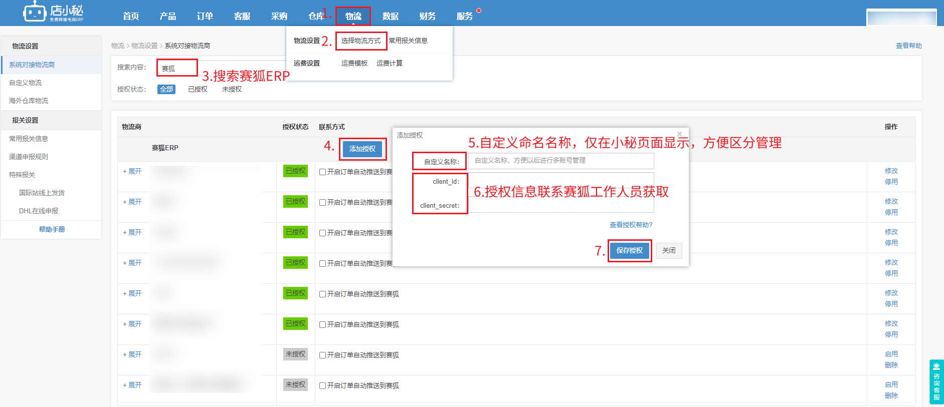
Task: Open 运费模板 from the dropdown
Action: click(354, 63)
